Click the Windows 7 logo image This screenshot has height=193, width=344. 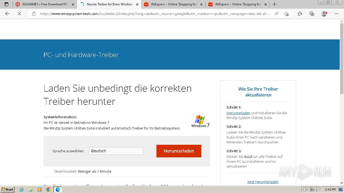(200, 121)
